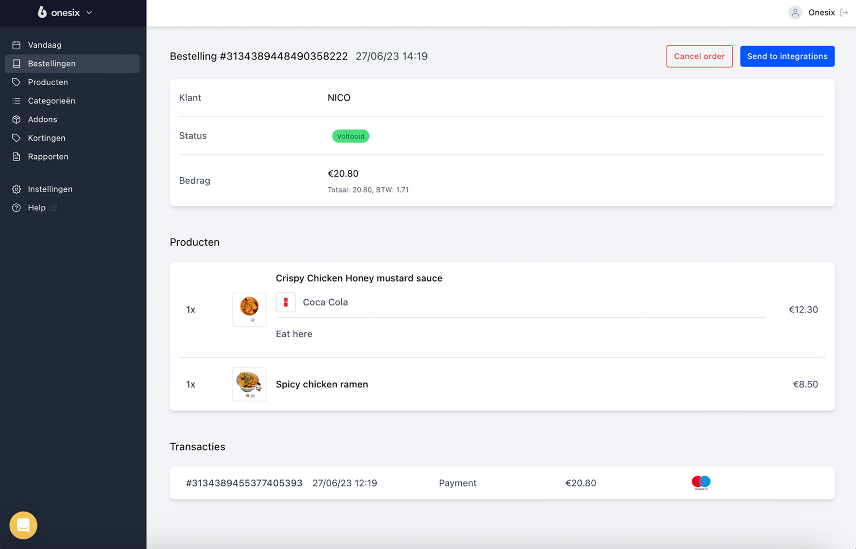The image size is (856, 549).
Task: Click the Addons box icon
Action: 16,119
